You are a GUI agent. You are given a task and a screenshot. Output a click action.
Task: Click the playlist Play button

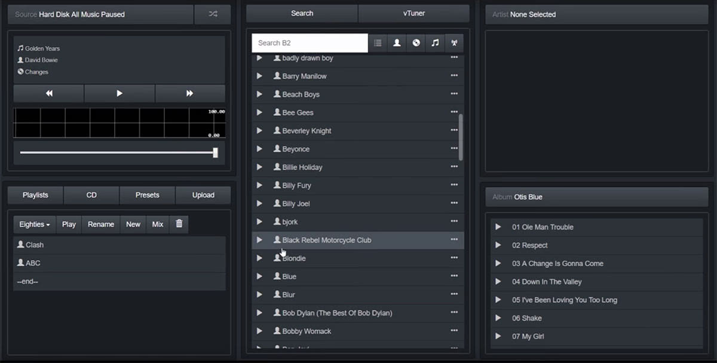click(69, 224)
